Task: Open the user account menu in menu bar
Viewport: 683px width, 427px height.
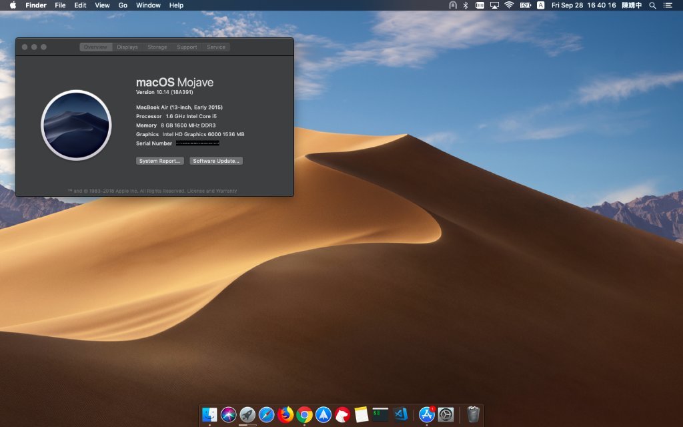Action: [x=632, y=5]
